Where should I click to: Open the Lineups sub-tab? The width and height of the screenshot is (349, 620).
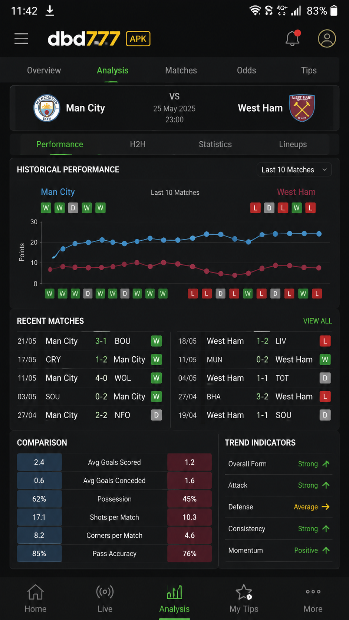(x=293, y=144)
